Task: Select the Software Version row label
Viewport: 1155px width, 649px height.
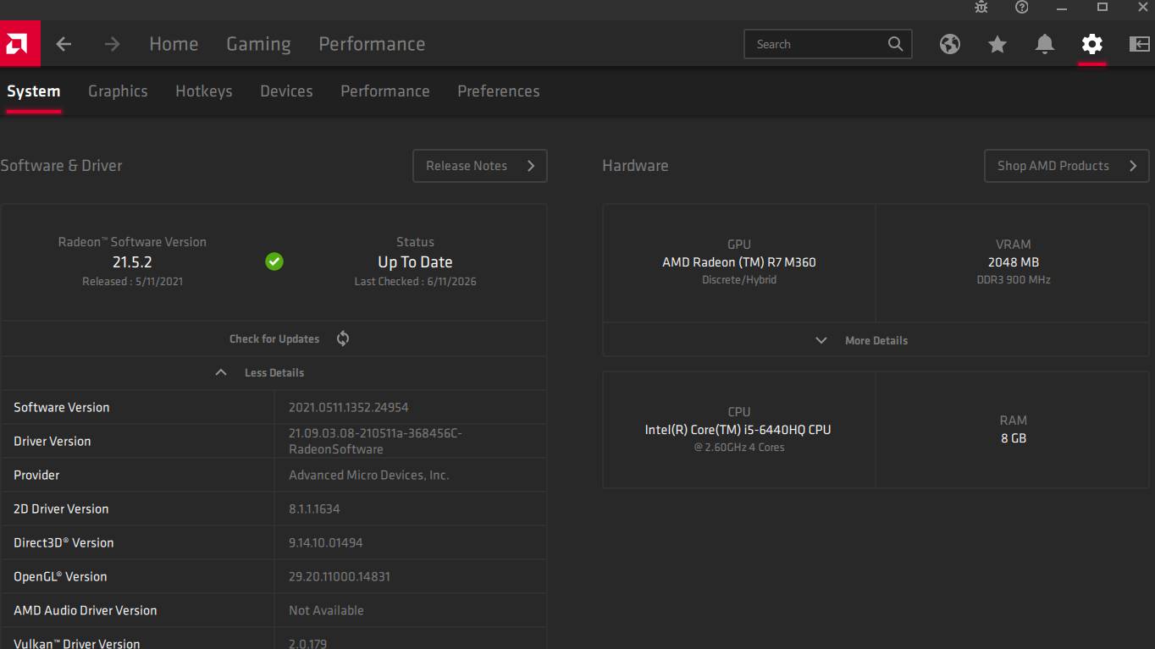Action: (62, 407)
